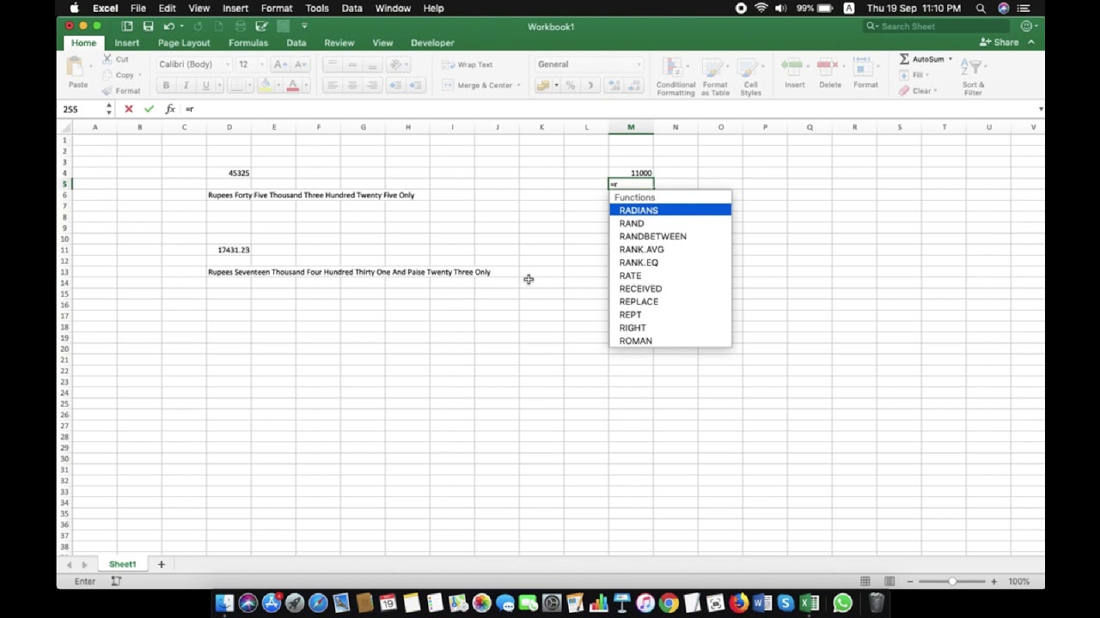Click the Sort & Filter icon
This screenshot has width=1100, height=618.
click(974, 77)
